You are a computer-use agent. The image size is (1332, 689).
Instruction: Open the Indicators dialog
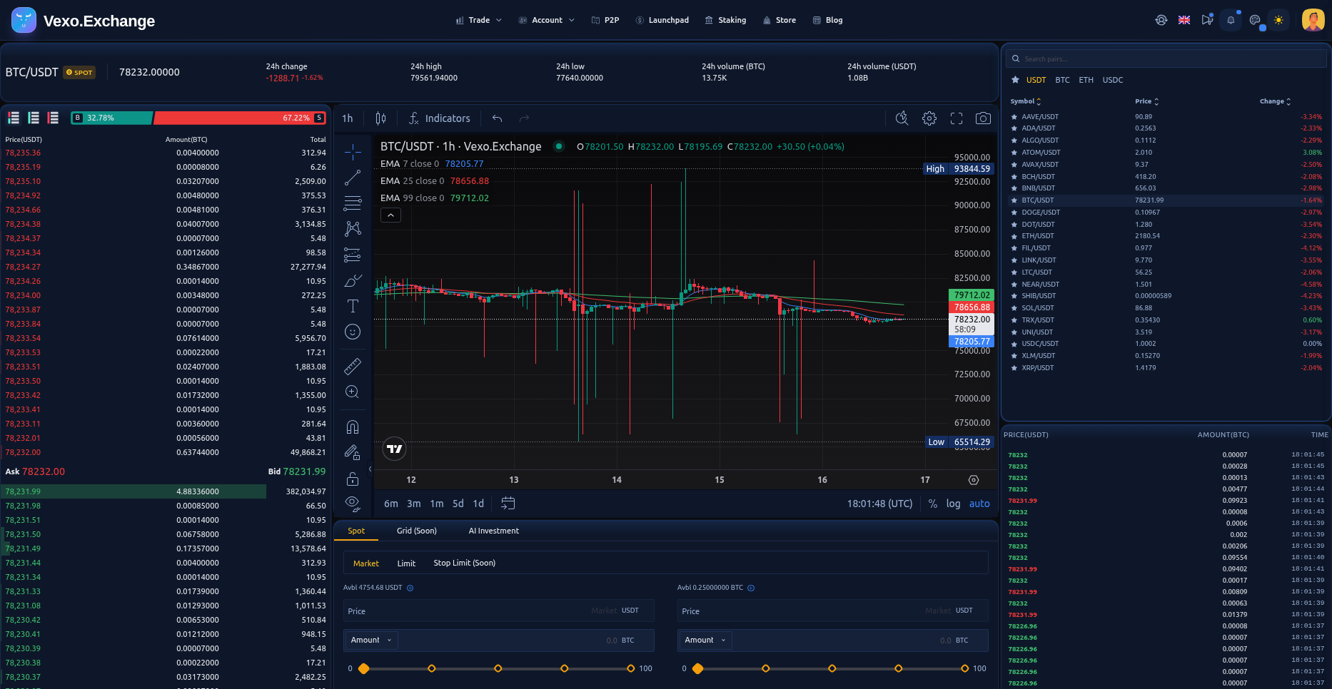tap(439, 118)
